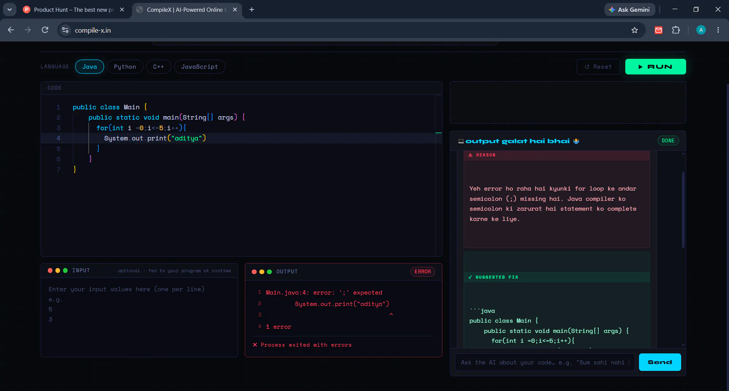The height and width of the screenshot is (391, 729).
Task: Click the for loop line in editor
Action: 141,128
